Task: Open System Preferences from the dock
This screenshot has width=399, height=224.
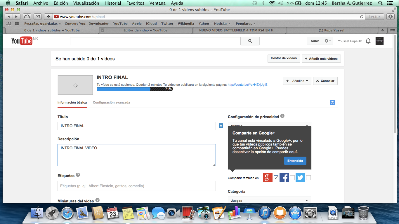Action: (310, 213)
